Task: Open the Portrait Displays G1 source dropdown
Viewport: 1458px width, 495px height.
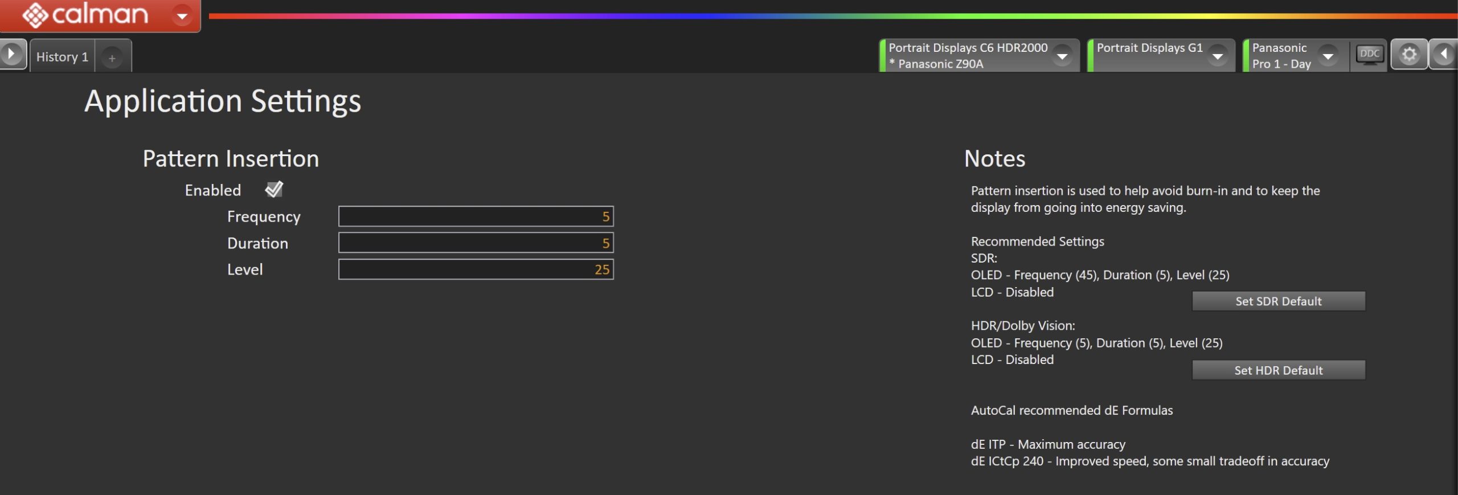Action: click(1218, 56)
